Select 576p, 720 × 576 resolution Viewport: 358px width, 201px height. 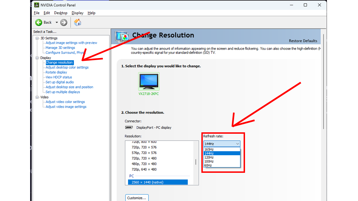click(144, 153)
